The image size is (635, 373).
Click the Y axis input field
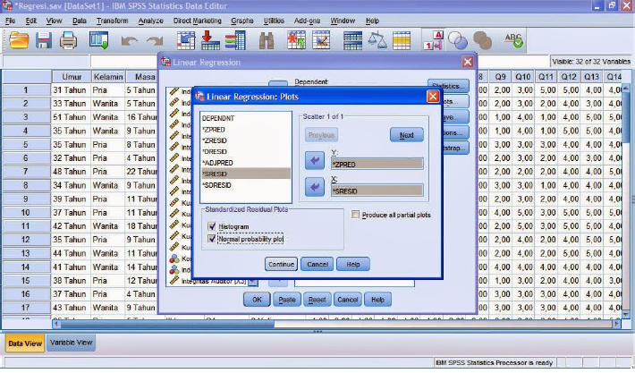tap(377, 165)
